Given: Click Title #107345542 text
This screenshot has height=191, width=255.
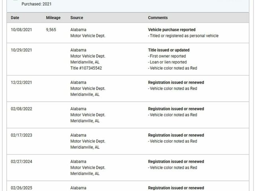Looking at the screenshot, I should [86, 68].
